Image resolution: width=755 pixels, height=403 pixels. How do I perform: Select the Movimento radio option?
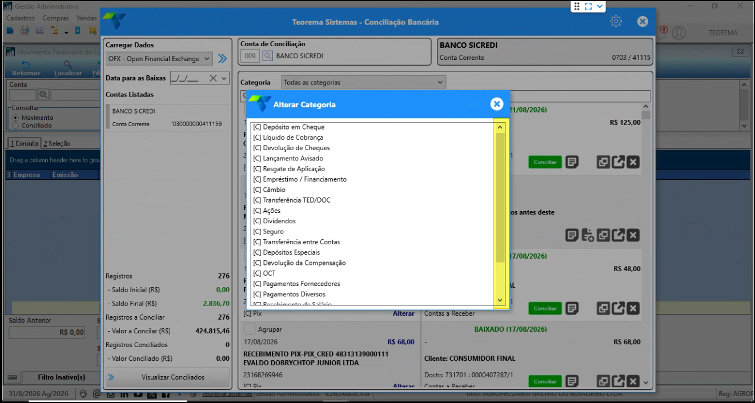coord(15,118)
